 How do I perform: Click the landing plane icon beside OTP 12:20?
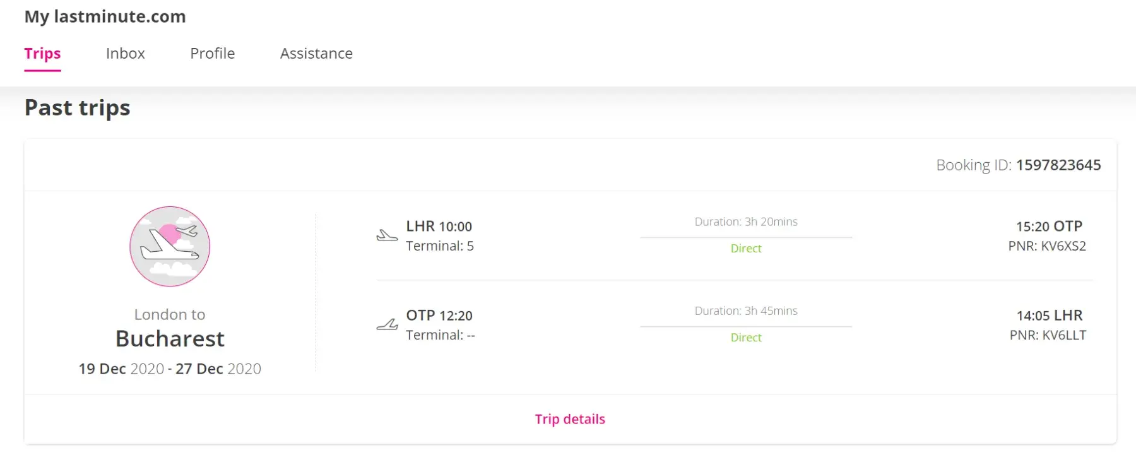(387, 325)
